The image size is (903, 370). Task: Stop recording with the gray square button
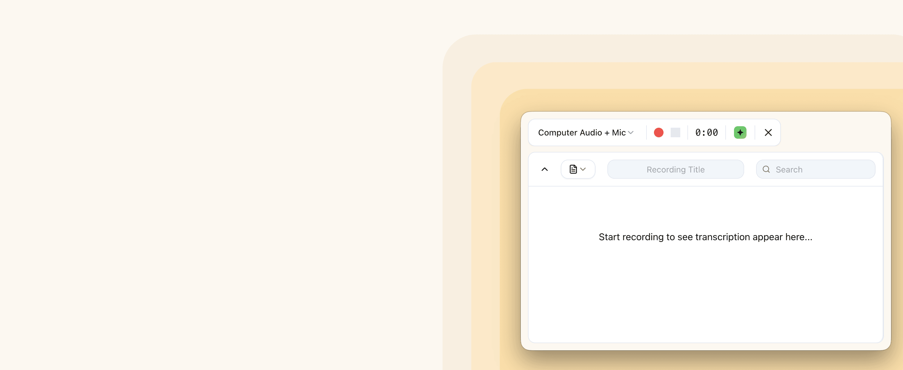[675, 132]
